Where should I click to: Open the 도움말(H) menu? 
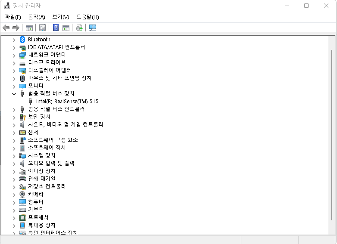(87, 17)
